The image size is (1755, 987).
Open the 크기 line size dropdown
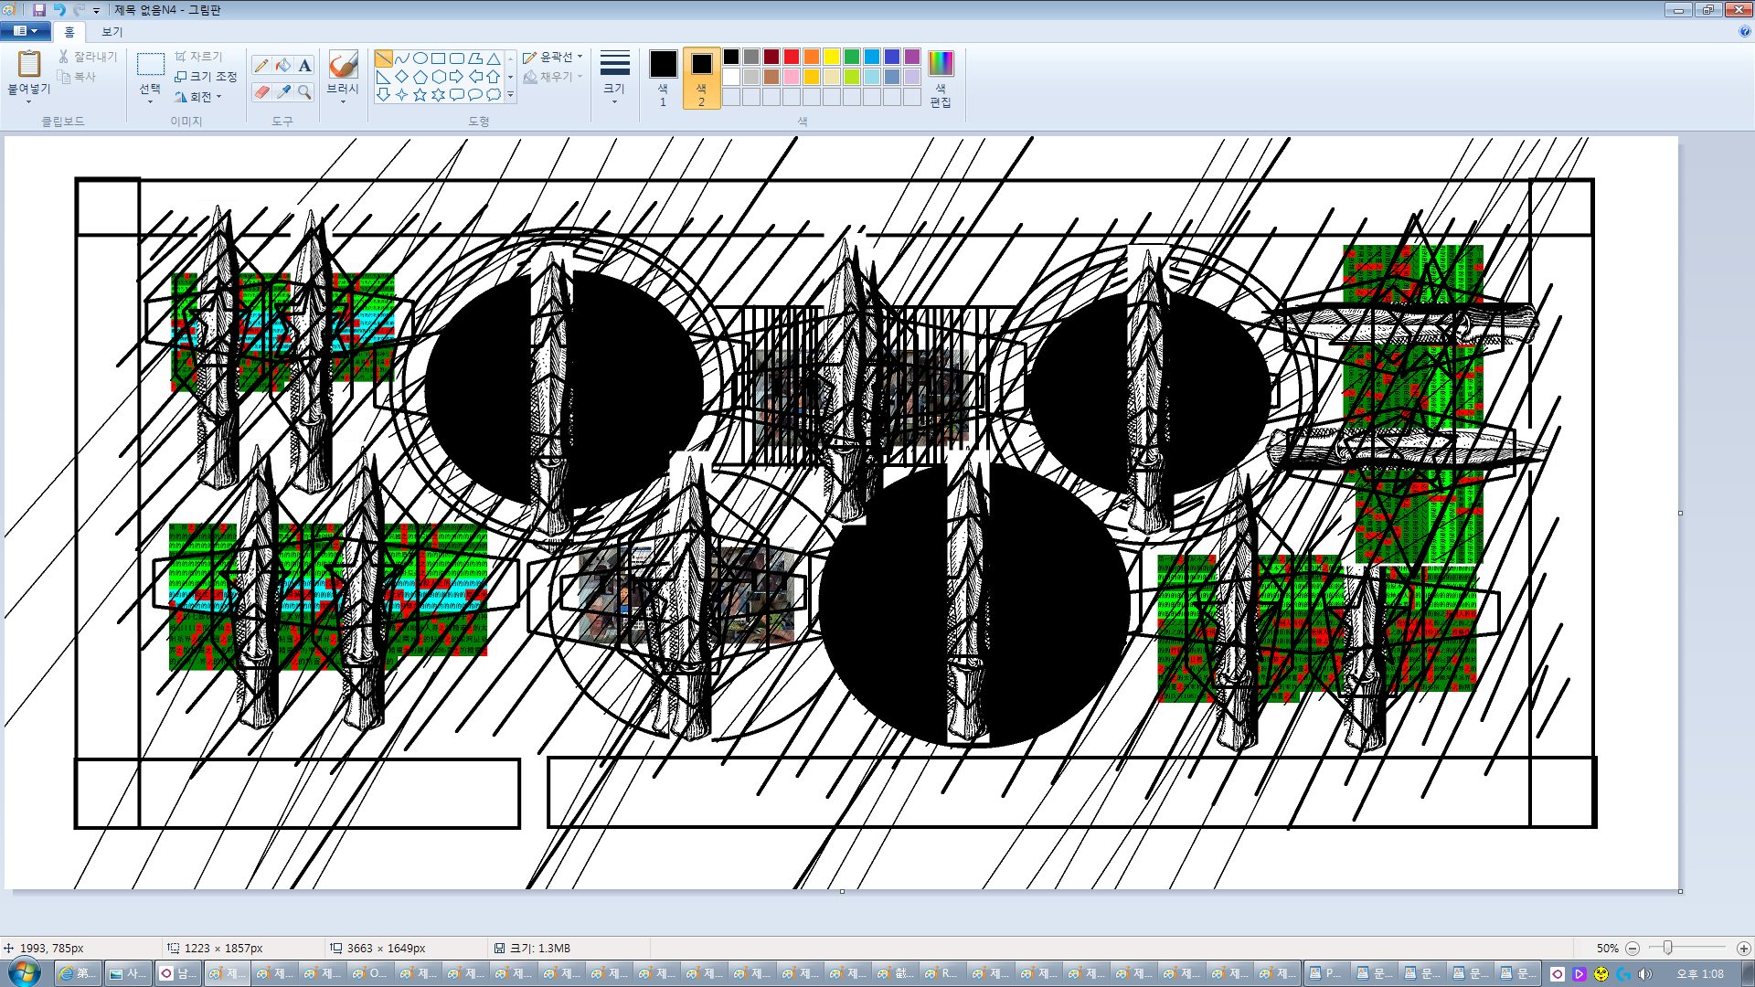(614, 78)
